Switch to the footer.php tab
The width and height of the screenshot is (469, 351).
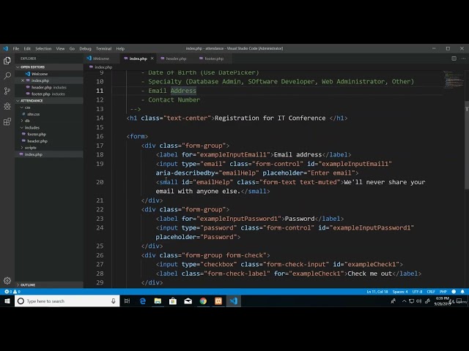pos(214,58)
